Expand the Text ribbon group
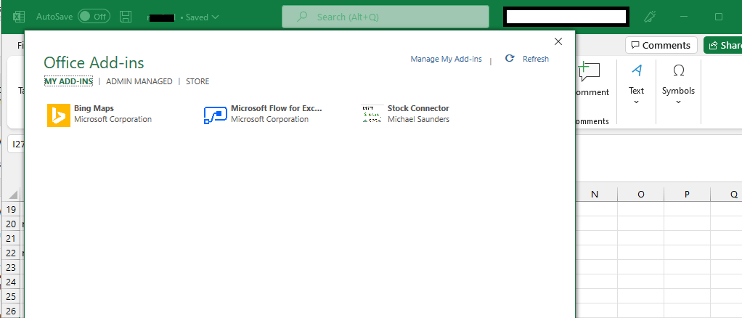The width and height of the screenshot is (742, 318). pos(636,83)
